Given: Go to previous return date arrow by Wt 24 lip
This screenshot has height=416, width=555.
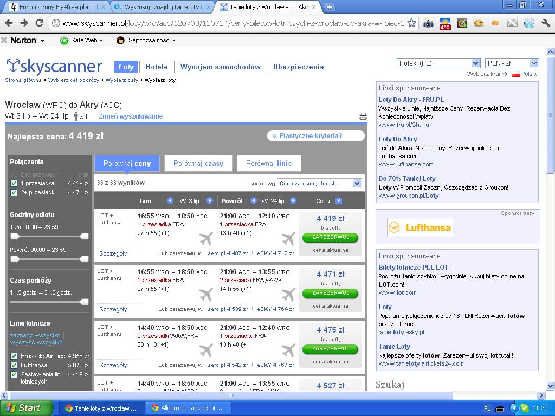Looking at the screenshot, I should point(254,200).
